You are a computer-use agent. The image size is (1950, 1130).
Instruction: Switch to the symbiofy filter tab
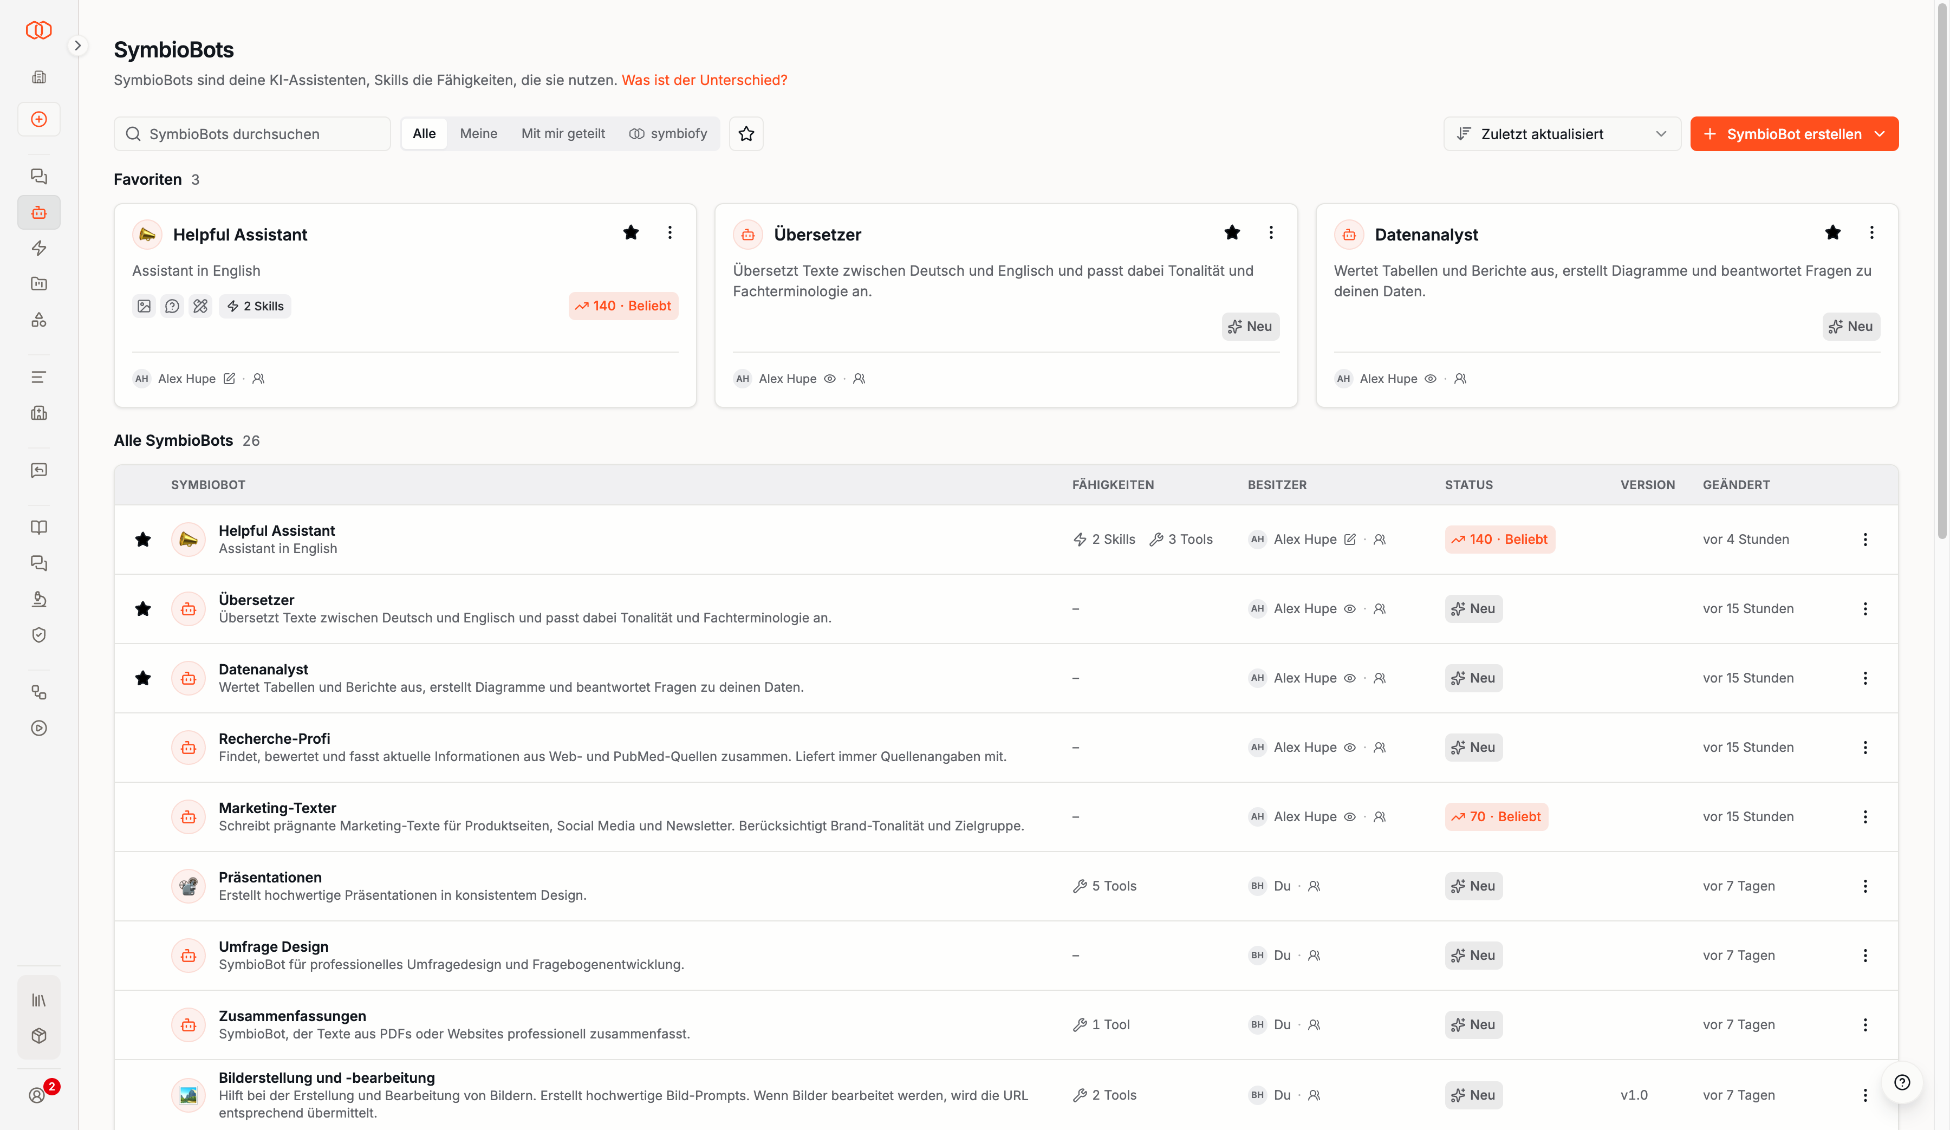point(668,134)
